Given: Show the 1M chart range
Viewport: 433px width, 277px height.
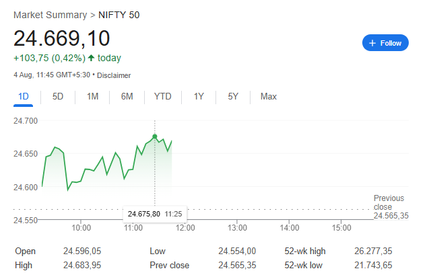Looking at the screenshot, I should 93,96.
